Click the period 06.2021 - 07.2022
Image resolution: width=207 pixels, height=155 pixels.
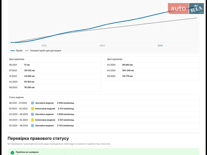[18, 103]
